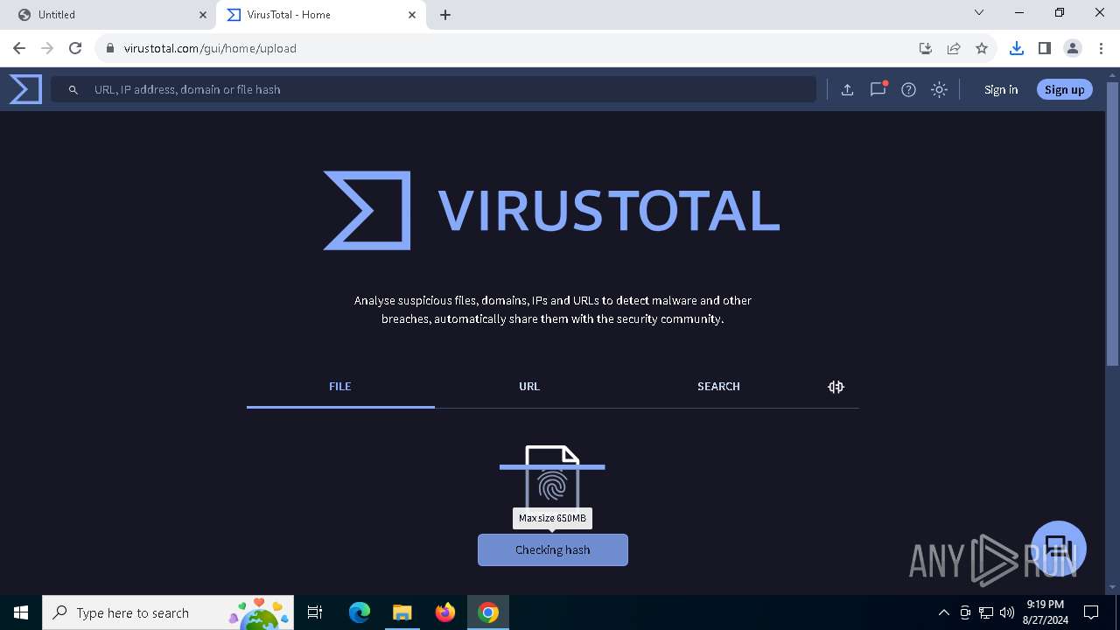Click the scrollbar down arrow
This screenshot has width=1120, height=630.
[1113, 587]
